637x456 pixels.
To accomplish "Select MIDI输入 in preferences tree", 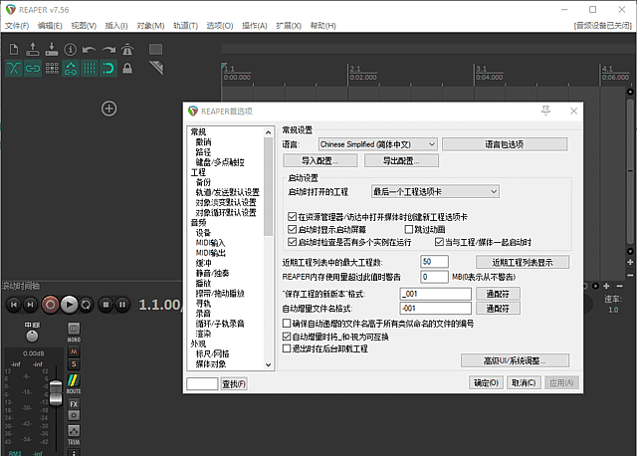I will [x=210, y=243].
